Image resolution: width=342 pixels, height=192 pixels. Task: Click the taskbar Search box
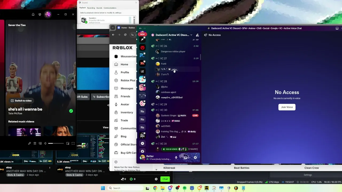(x=125, y=188)
